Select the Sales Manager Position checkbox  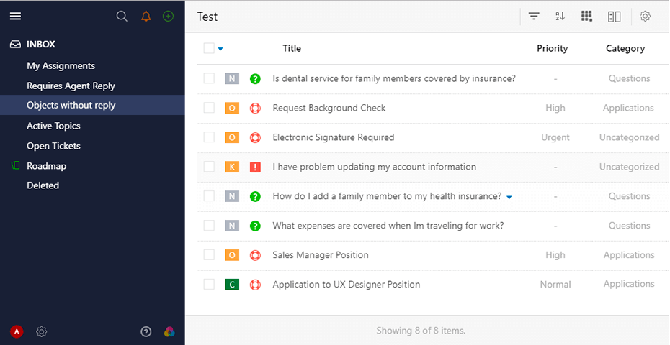[209, 255]
